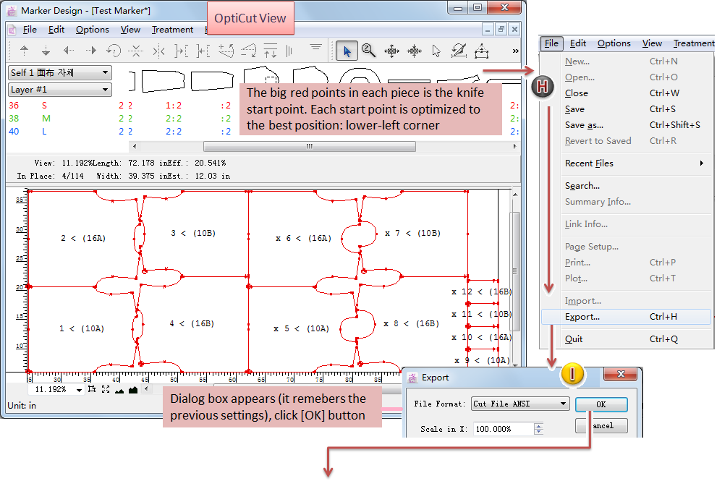
Task: Select the arrow pointer tool in toolbar
Action: [347, 51]
